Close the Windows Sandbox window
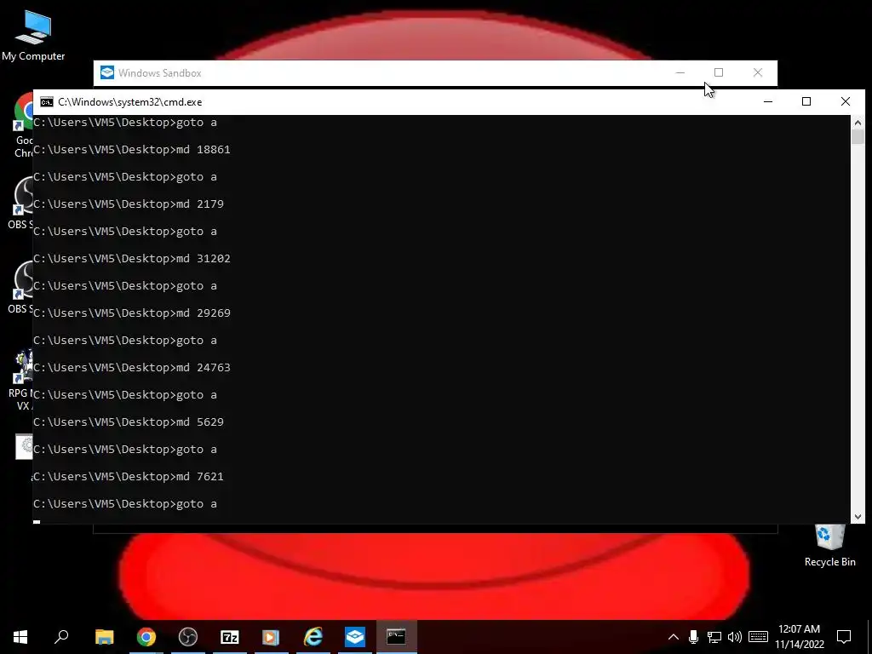Image resolution: width=872 pixels, height=654 pixels. click(757, 73)
